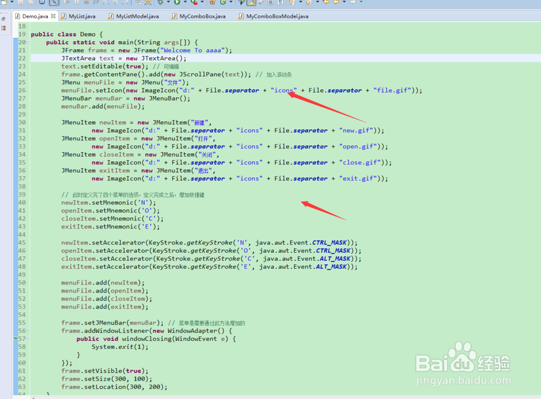The height and width of the screenshot is (399, 541).
Task: Click the "open.gif" string on line 33
Action: [x=359, y=146]
